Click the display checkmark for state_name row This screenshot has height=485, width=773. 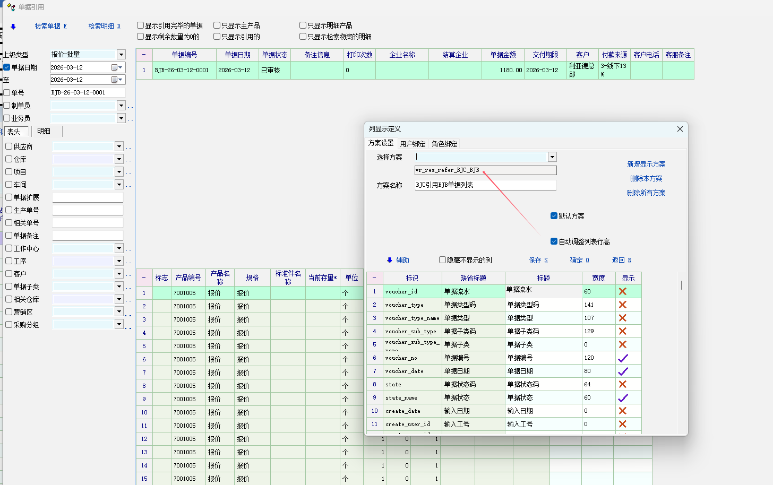pos(623,398)
